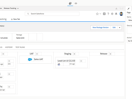This screenshot has width=132, height=99.
Task: Click the '2m ago' timestamp
Action: [x=72, y=64]
